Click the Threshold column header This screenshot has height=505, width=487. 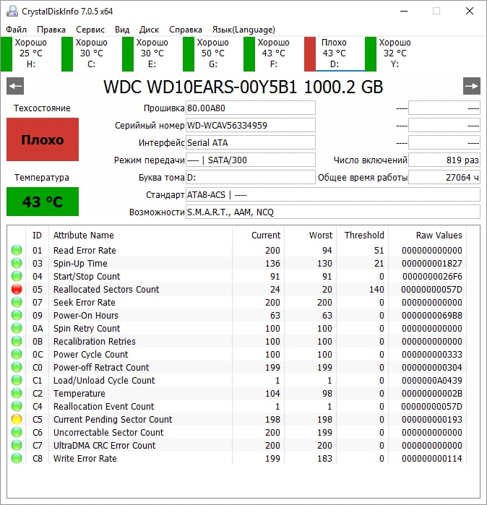pyautogui.click(x=362, y=235)
